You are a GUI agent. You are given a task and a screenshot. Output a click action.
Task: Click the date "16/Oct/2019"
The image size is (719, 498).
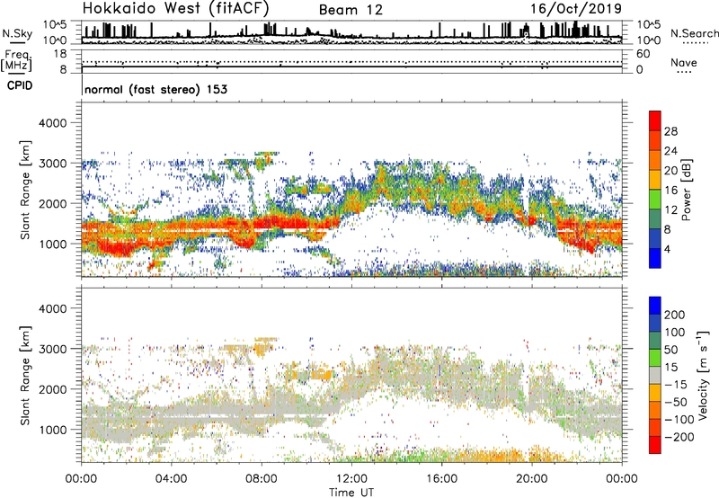(576, 9)
